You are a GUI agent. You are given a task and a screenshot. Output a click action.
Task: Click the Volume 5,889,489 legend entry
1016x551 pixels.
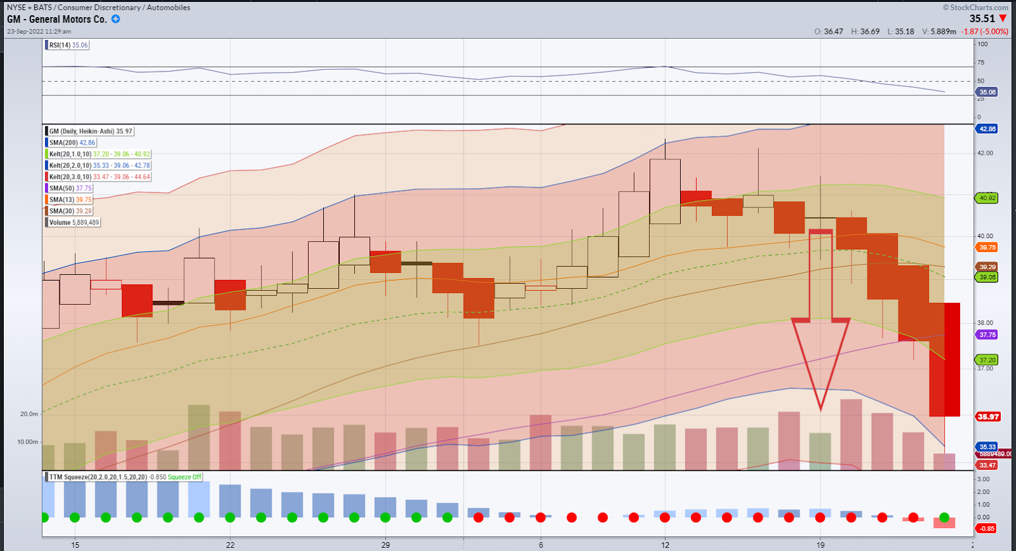(x=73, y=223)
